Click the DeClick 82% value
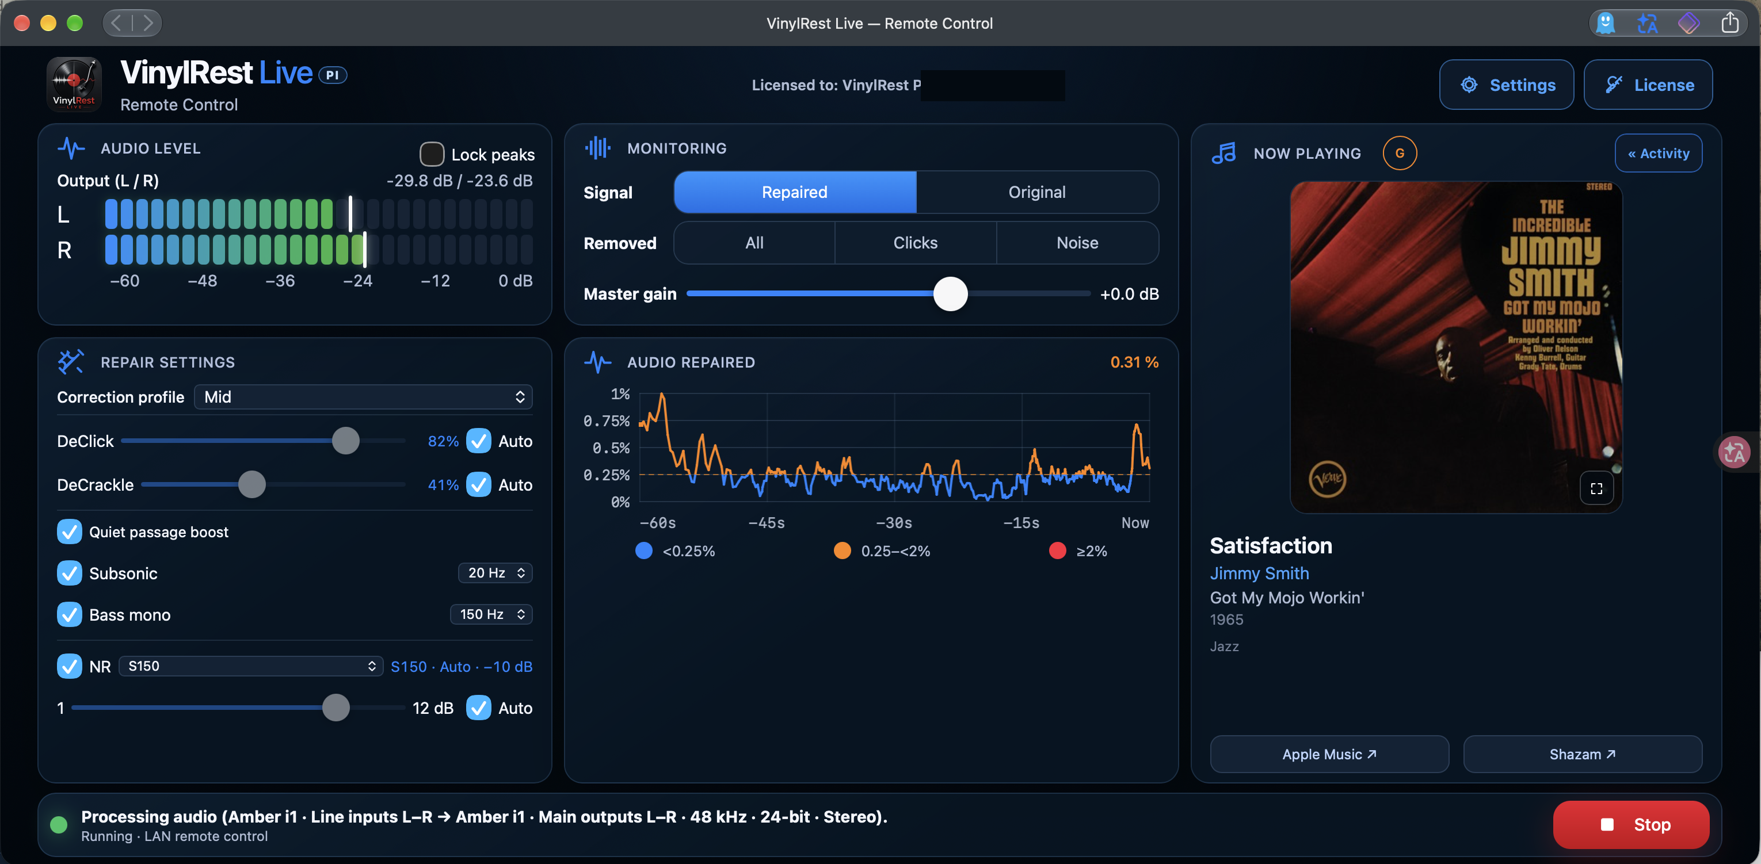The height and width of the screenshot is (864, 1761). click(443, 441)
